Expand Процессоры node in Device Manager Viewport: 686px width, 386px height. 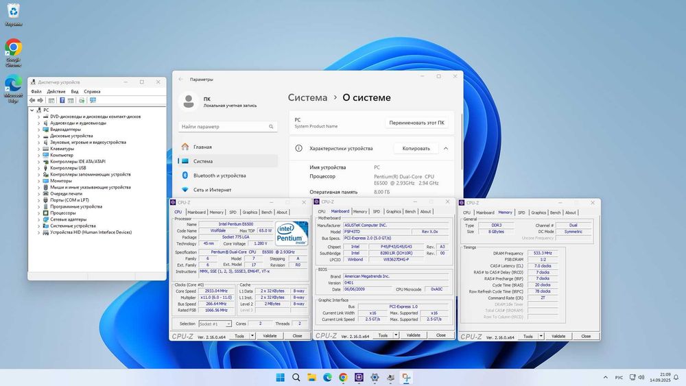coord(38,213)
